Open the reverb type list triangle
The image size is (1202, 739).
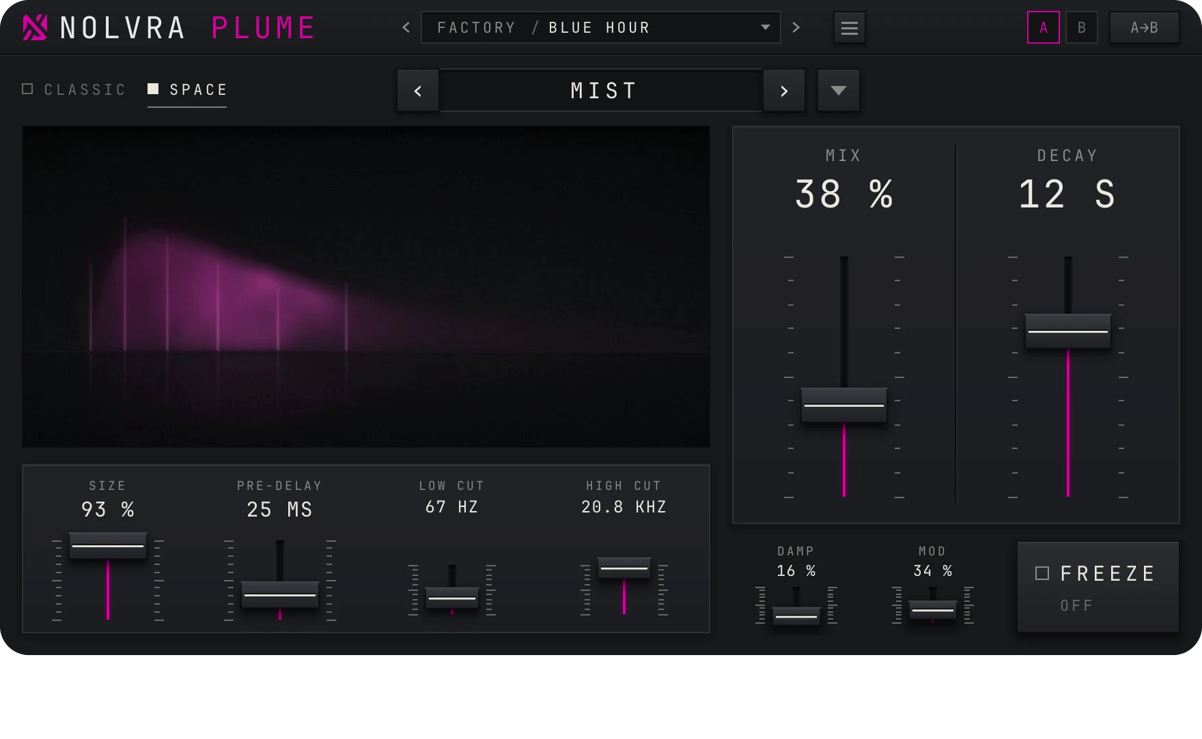(x=838, y=90)
